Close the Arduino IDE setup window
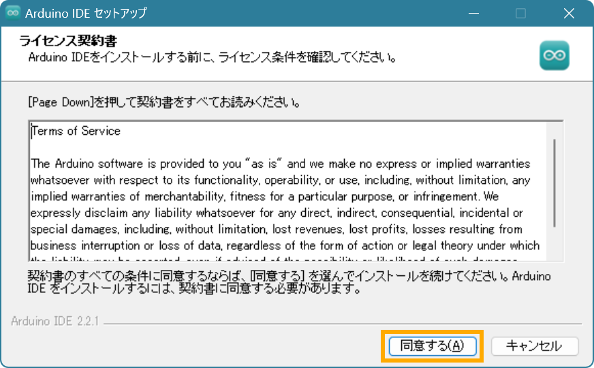594x368 pixels. (569, 13)
